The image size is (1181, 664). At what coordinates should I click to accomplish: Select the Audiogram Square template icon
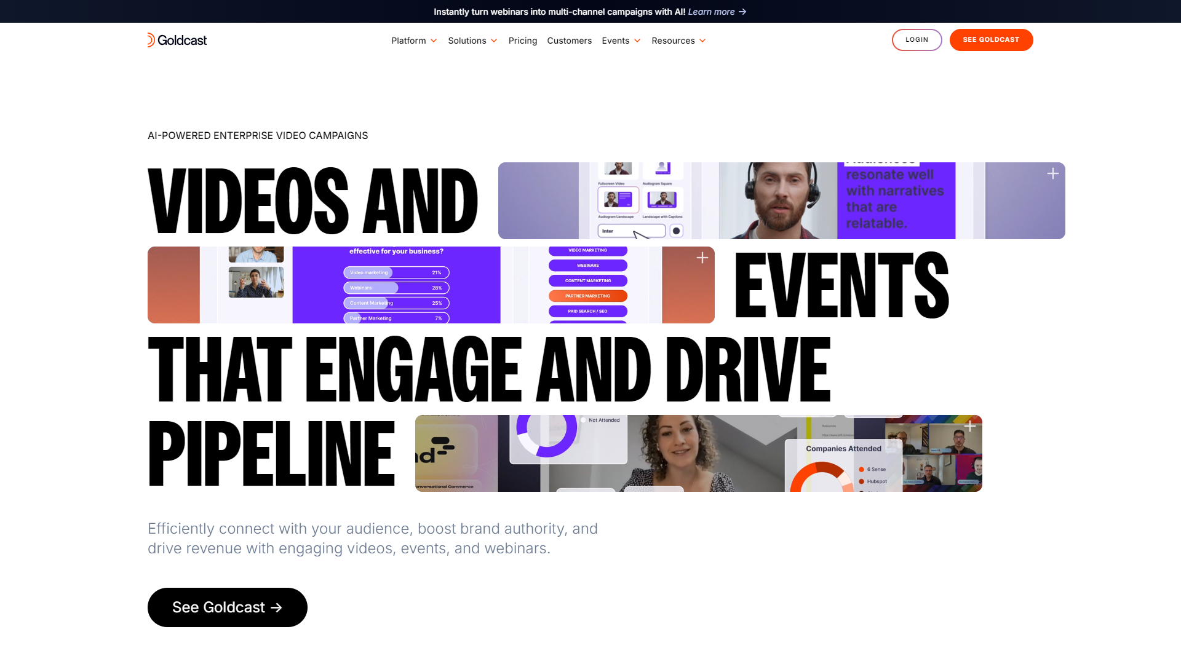tap(663, 168)
